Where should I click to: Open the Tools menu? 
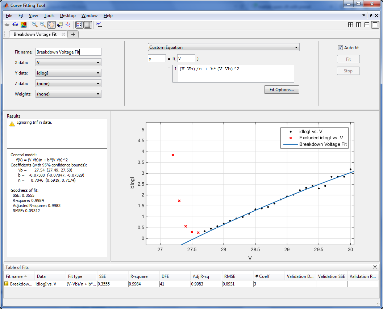pyautogui.click(x=49, y=16)
